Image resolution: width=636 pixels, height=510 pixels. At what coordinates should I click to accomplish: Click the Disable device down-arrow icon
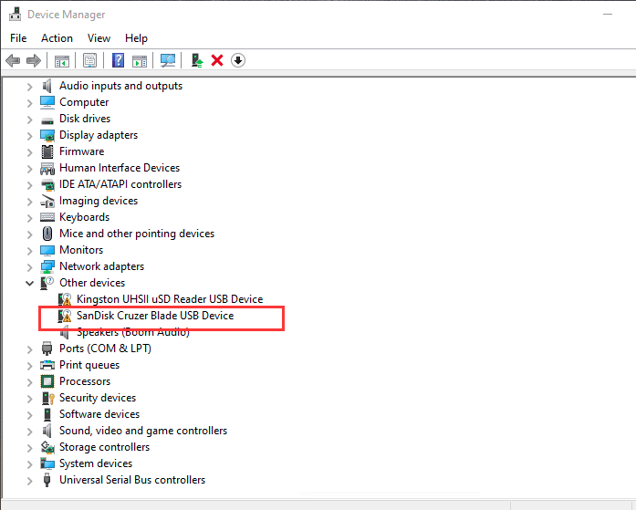click(x=238, y=61)
